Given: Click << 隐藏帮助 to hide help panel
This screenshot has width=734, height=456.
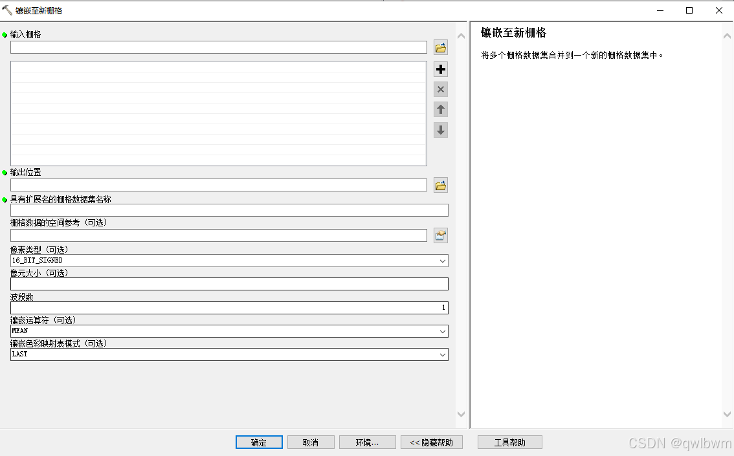Looking at the screenshot, I should [x=432, y=442].
